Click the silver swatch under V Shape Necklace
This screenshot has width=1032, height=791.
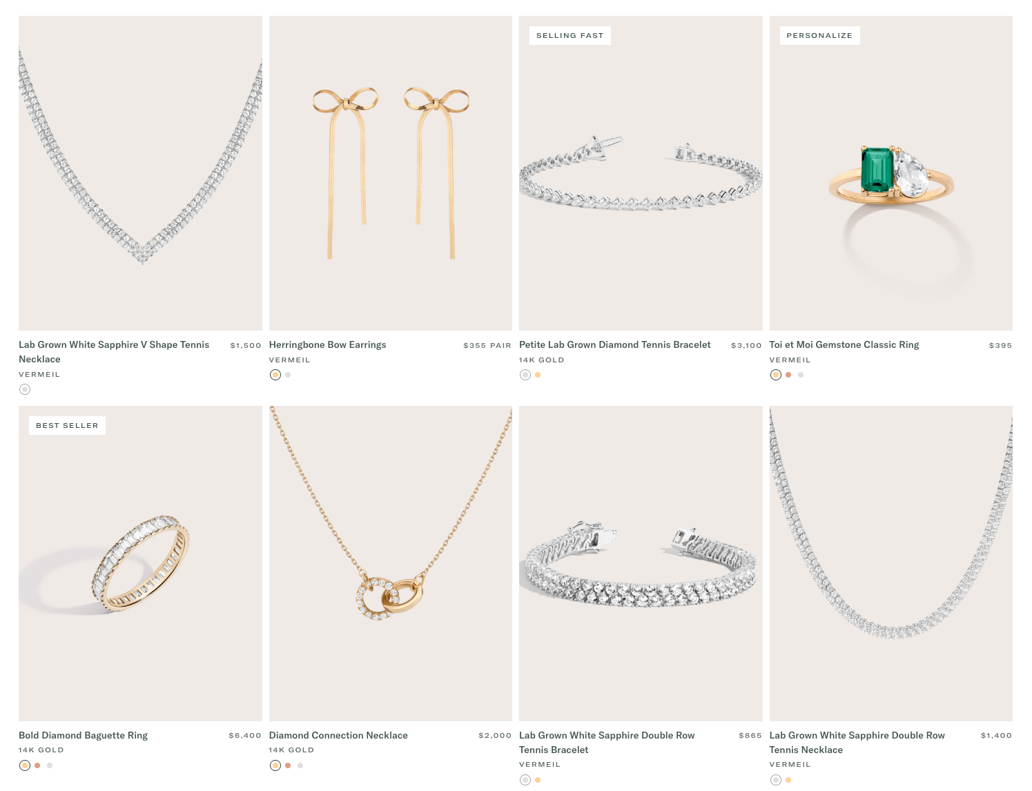(x=25, y=389)
